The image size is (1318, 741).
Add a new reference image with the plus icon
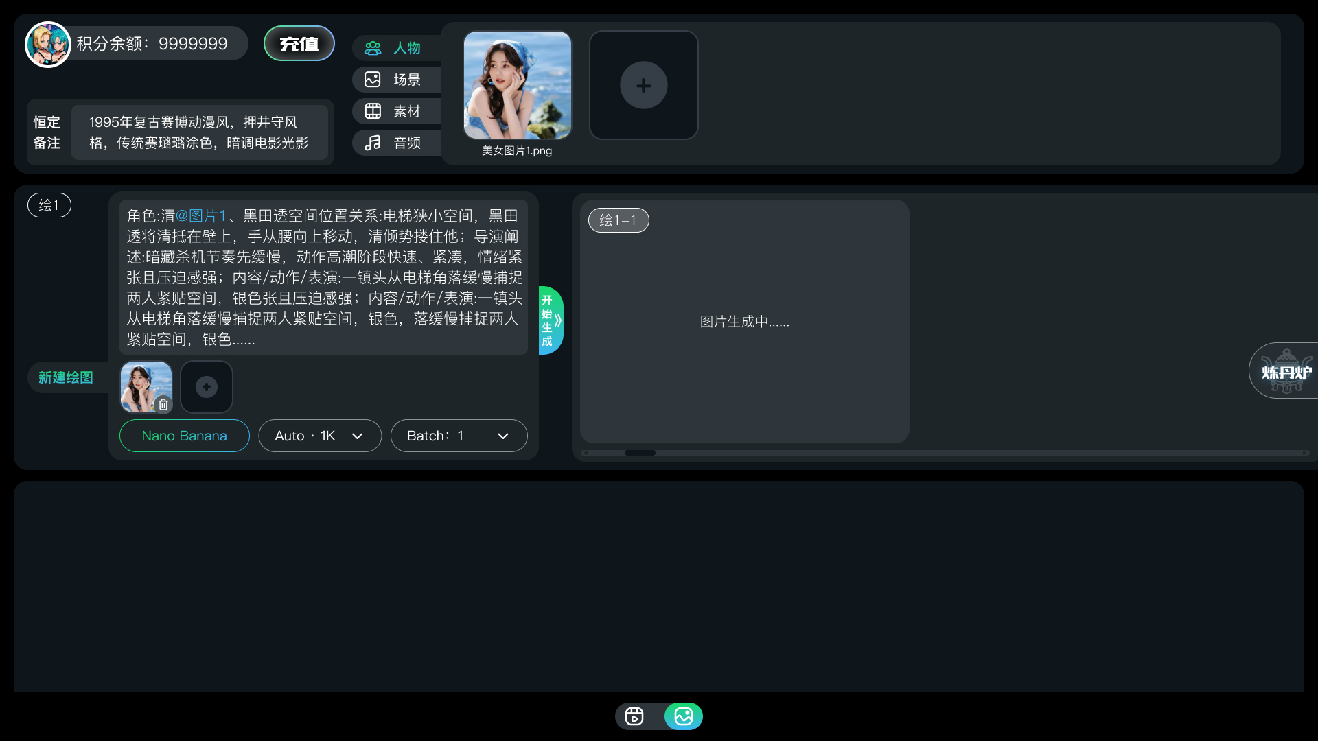tap(643, 85)
